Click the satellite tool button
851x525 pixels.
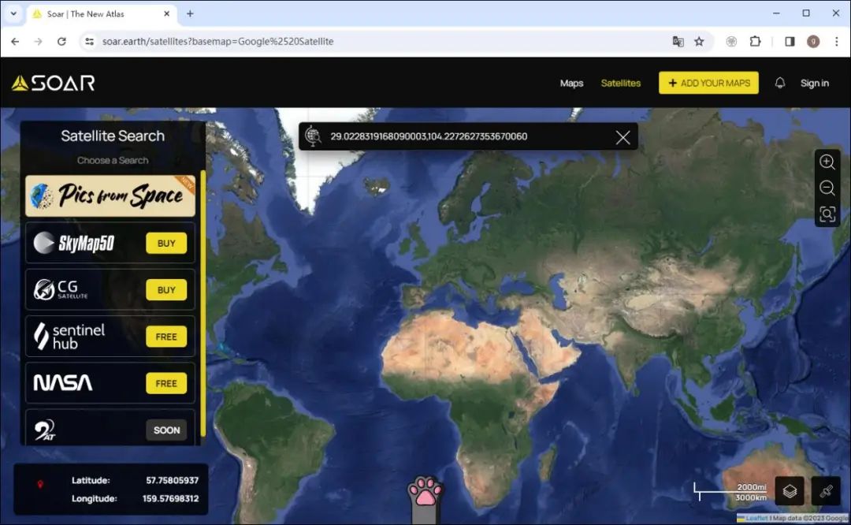826,491
